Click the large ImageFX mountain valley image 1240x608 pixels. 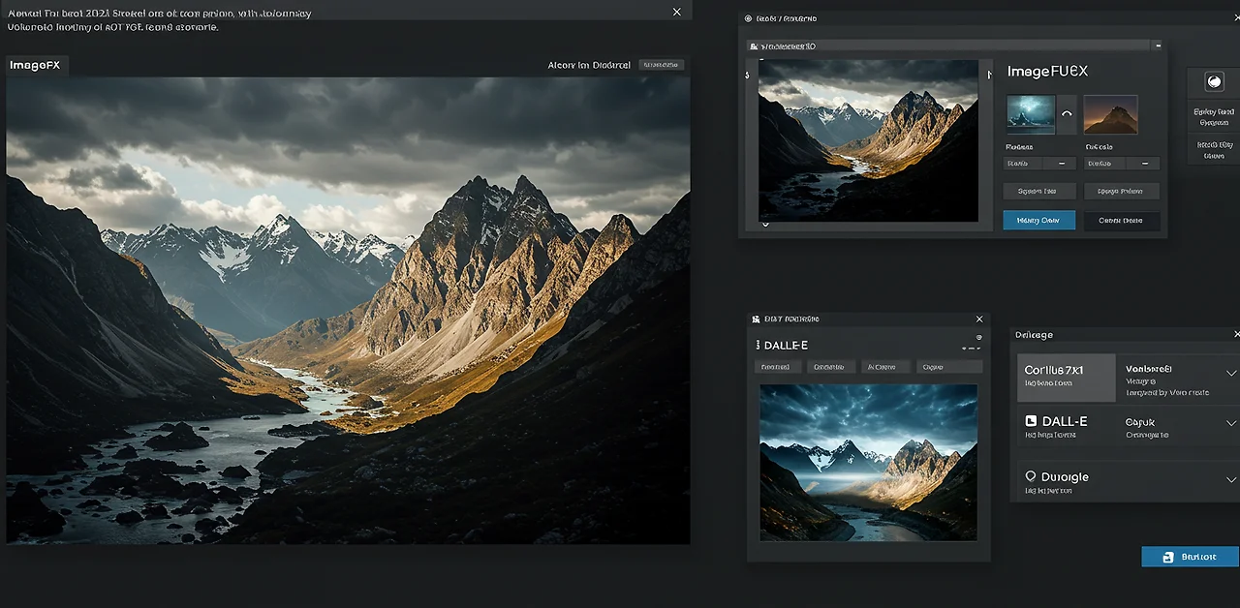pyautogui.click(x=348, y=310)
